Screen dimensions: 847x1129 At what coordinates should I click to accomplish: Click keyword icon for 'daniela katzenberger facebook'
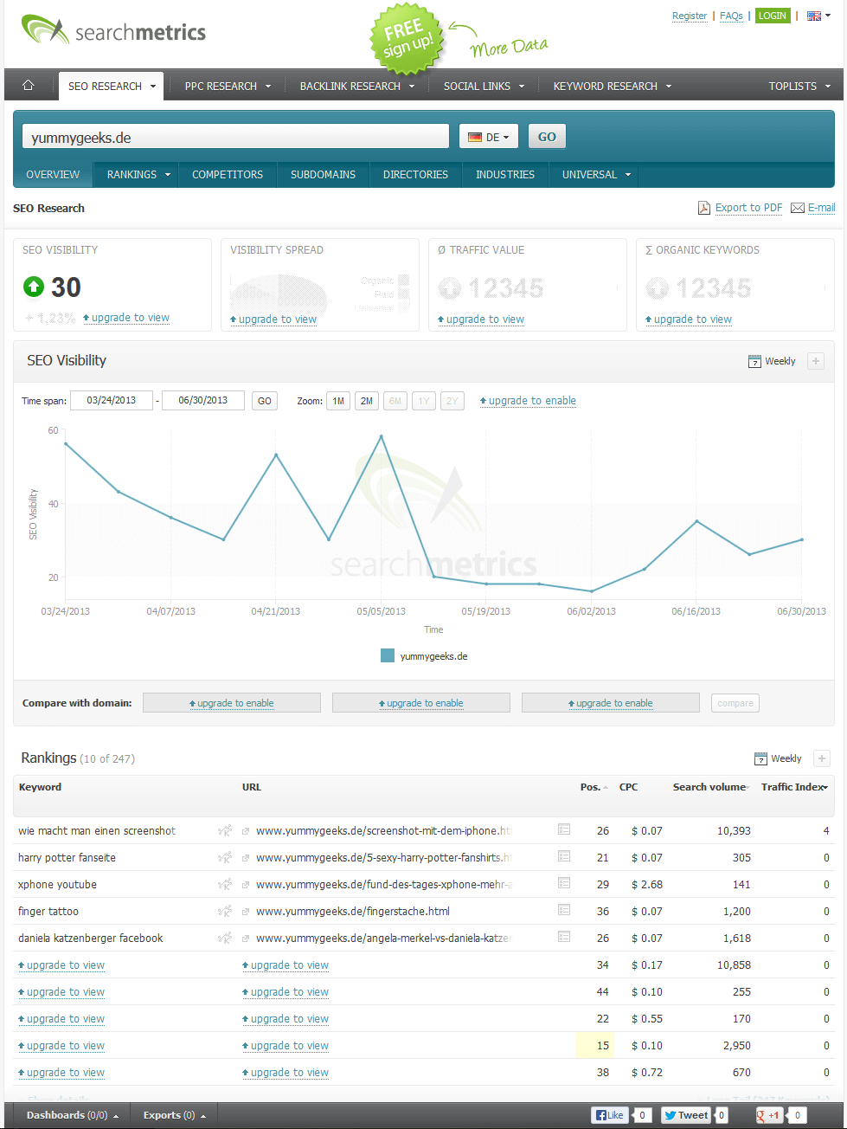(x=225, y=939)
